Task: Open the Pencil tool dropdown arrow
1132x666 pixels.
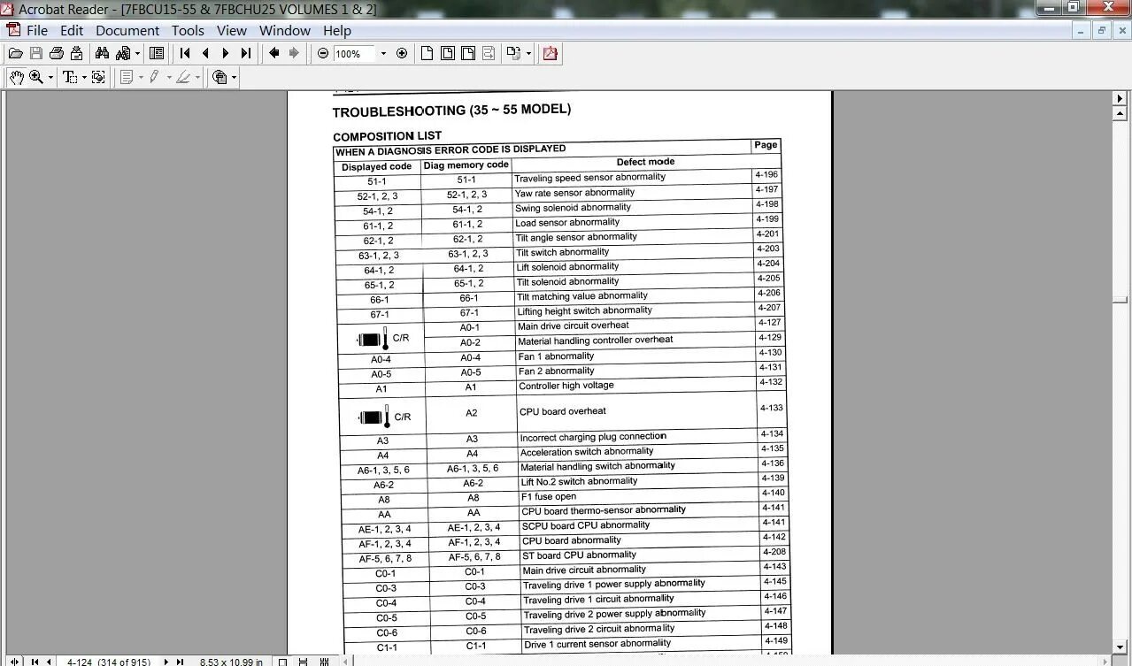Action: click(168, 78)
